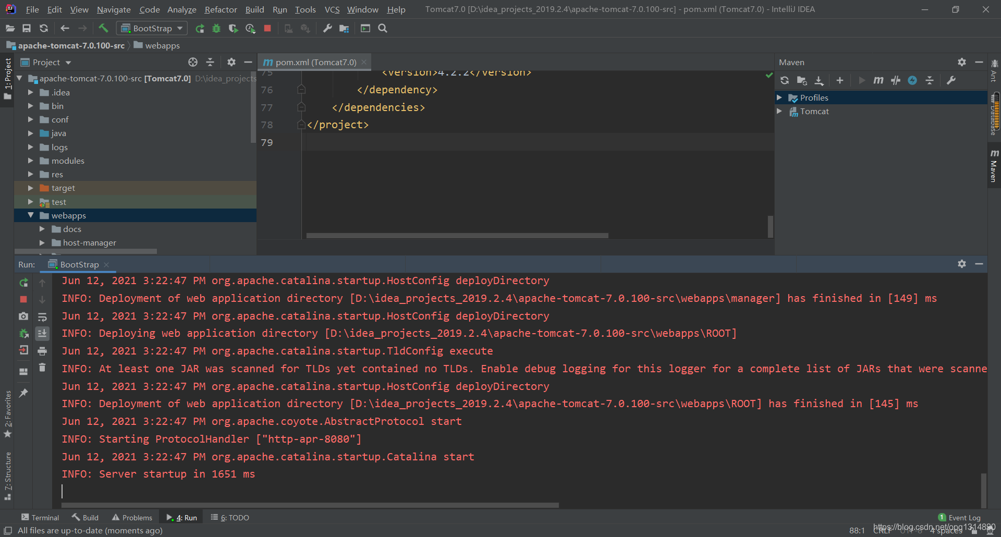This screenshot has width=1001, height=537.
Task: Open file icon in main toolbar
Action: pos(10,28)
